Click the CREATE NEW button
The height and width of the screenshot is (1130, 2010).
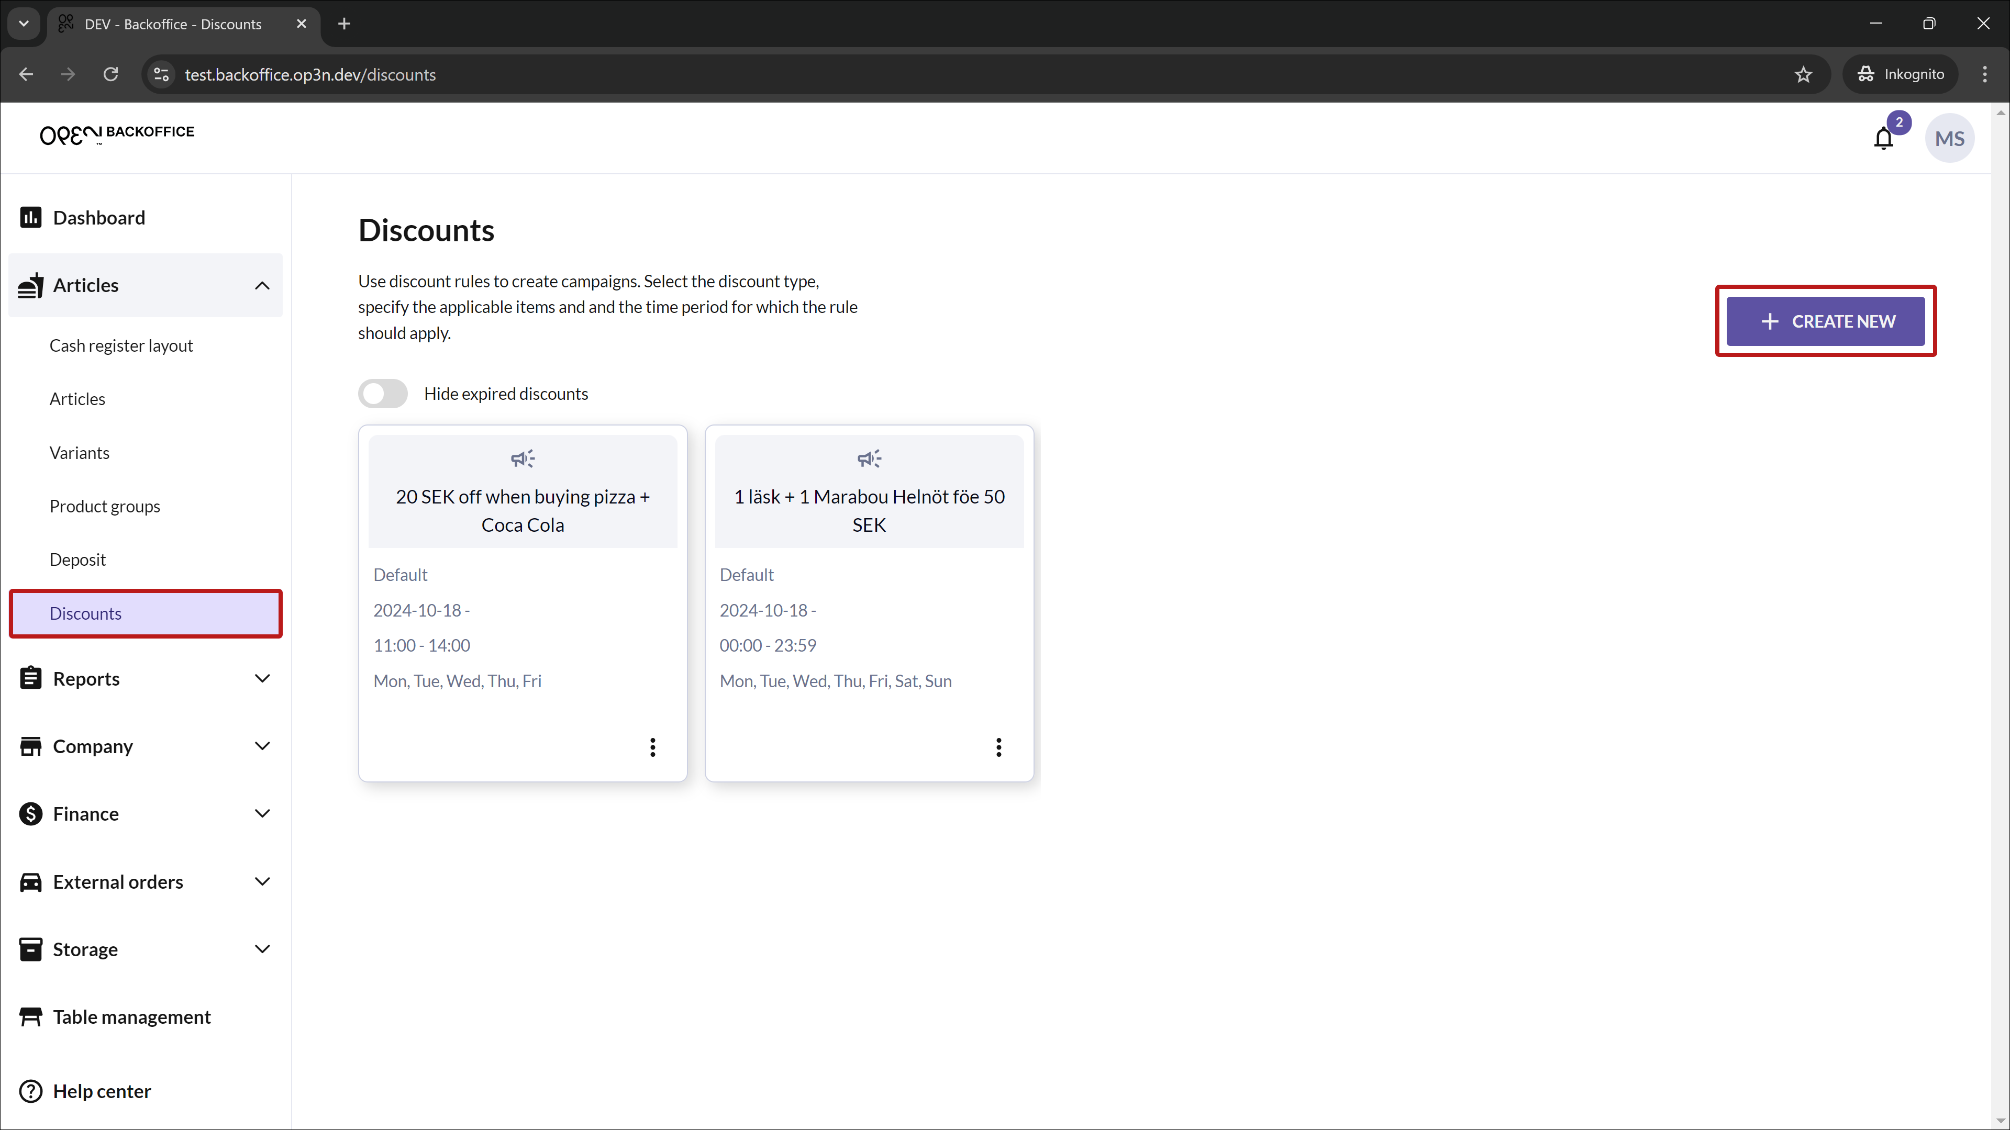[x=1825, y=321]
